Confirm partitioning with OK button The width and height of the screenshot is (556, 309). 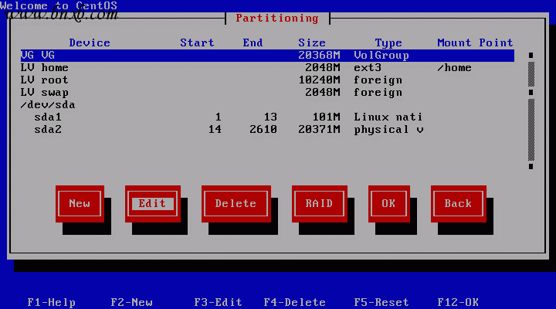click(389, 204)
